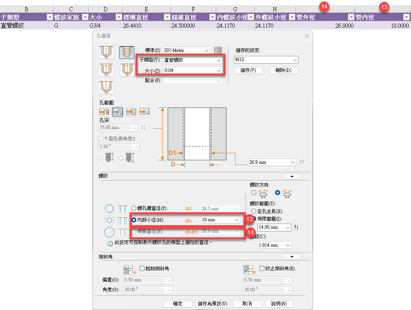Click the 確定 button
The height and width of the screenshot is (310, 411).
tap(177, 304)
